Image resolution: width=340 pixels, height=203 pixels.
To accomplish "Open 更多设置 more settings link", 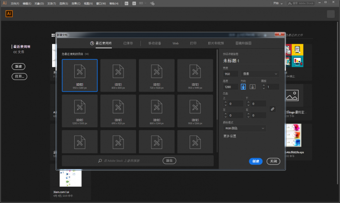I will coord(230,136).
